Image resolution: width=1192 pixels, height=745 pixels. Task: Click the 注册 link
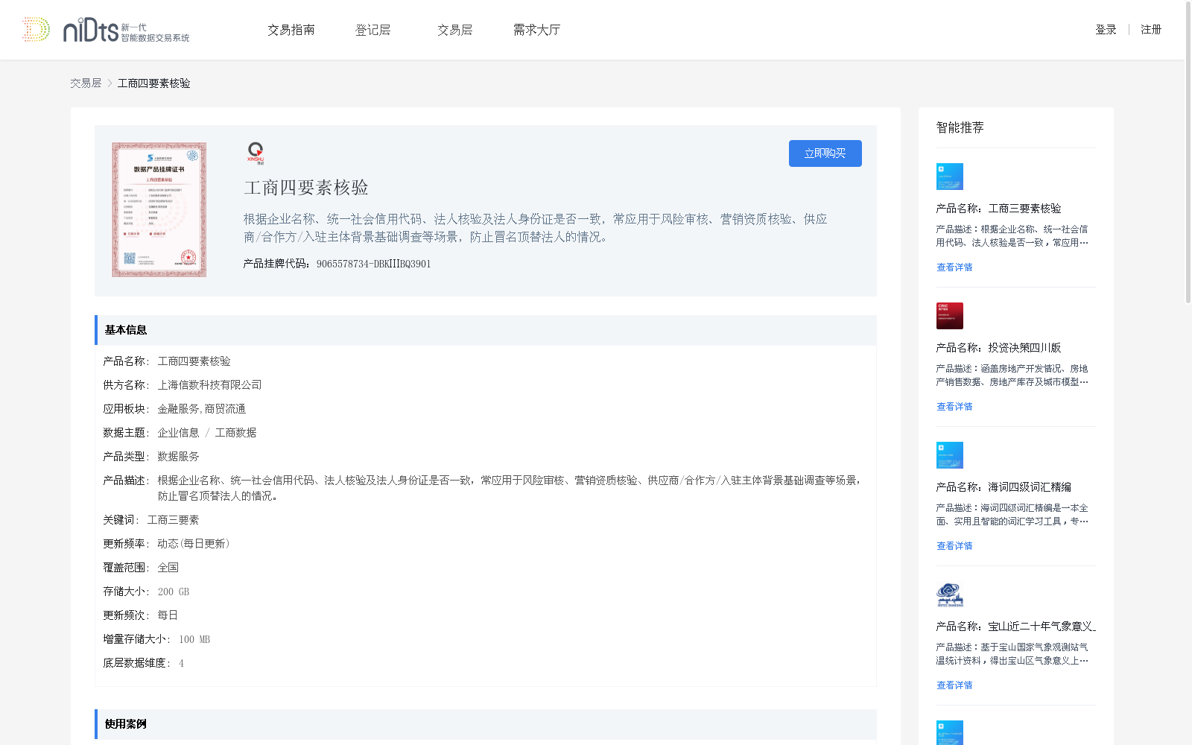click(x=1151, y=30)
